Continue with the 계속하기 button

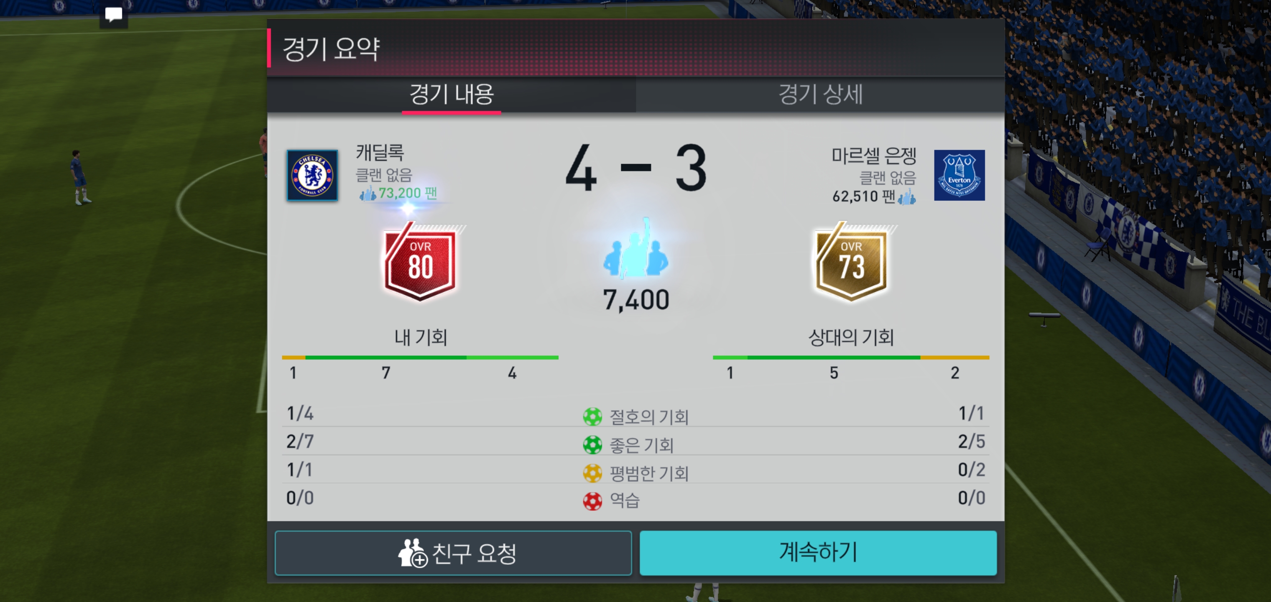click(x=818, y=553)
